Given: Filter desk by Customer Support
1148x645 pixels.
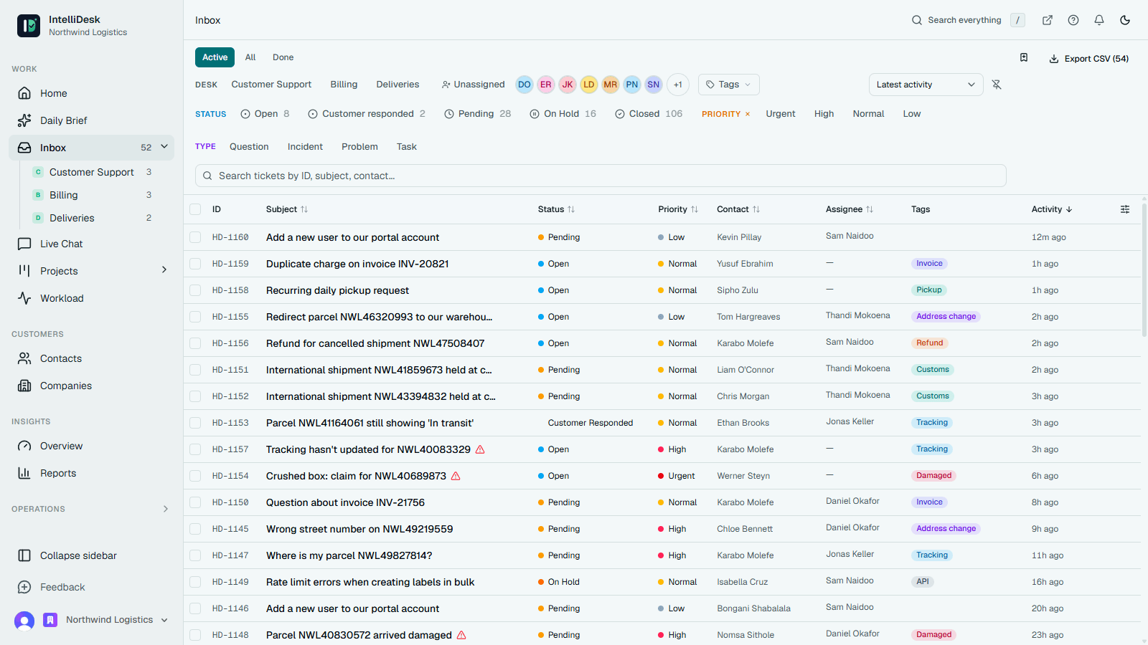Looking at the screenshot, I should tap(271, 85).
